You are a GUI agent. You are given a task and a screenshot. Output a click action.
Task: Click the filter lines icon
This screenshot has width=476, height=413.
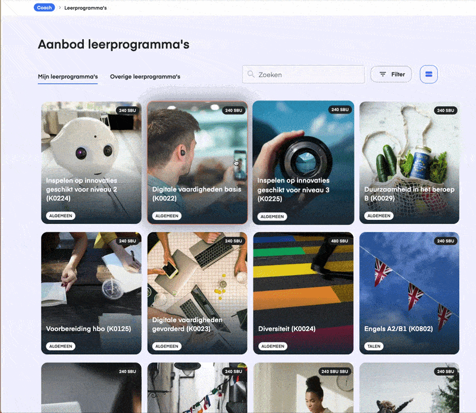[x=383, y=74]
